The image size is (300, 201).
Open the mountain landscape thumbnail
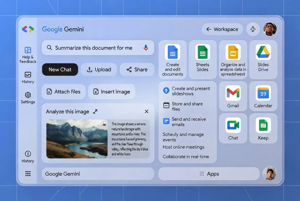[77, 139]
